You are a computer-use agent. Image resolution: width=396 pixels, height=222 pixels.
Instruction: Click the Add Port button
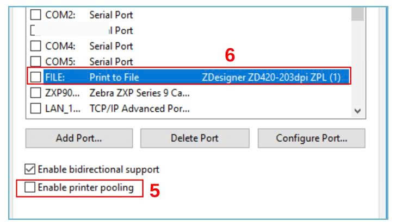(79, 138)
